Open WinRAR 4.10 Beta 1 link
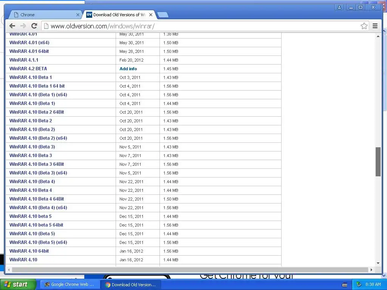 (31, 77)
